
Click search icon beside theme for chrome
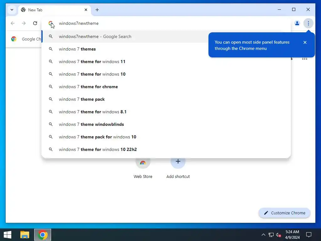(50, 87)
